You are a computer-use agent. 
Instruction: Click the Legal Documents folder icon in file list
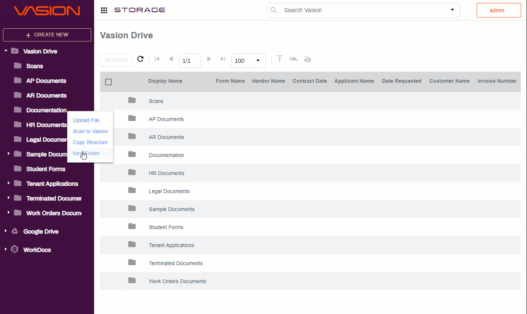[132, 190]
